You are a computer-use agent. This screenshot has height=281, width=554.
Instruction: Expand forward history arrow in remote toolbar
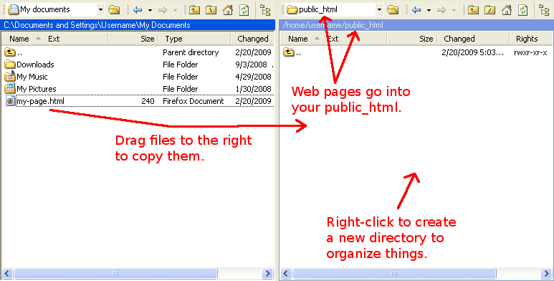(454, 10)
